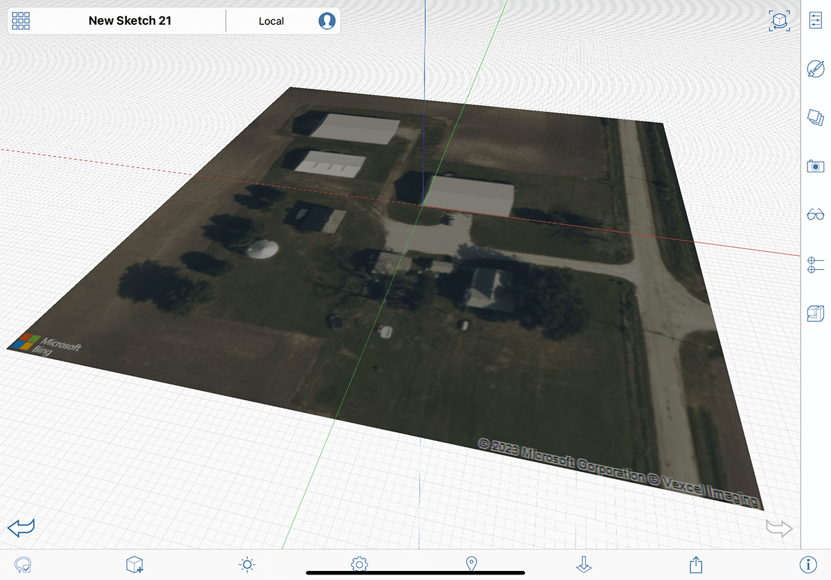This screenshot has width=831, height=580.
Task: Open the sun and shadows settings
Action: pyautogui.click(x=247, y=565)
